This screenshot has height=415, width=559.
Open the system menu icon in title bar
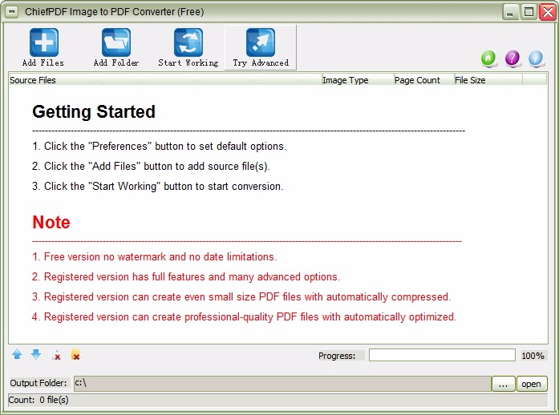pyautogui.click(x=12, y=12)
